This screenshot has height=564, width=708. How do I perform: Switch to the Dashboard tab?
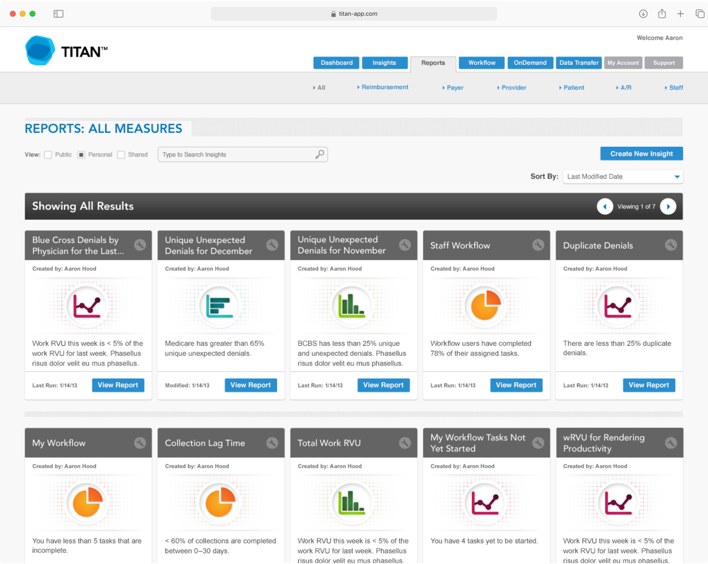tap(336, 63)
